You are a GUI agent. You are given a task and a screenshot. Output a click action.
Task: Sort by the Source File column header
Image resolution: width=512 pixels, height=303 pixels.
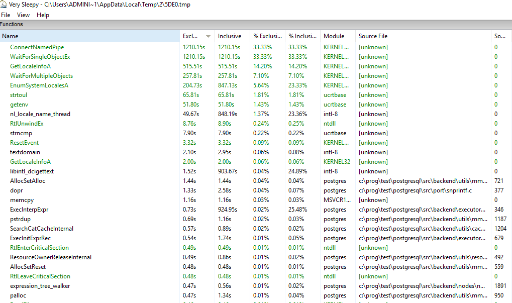click(x=373, y=36)
